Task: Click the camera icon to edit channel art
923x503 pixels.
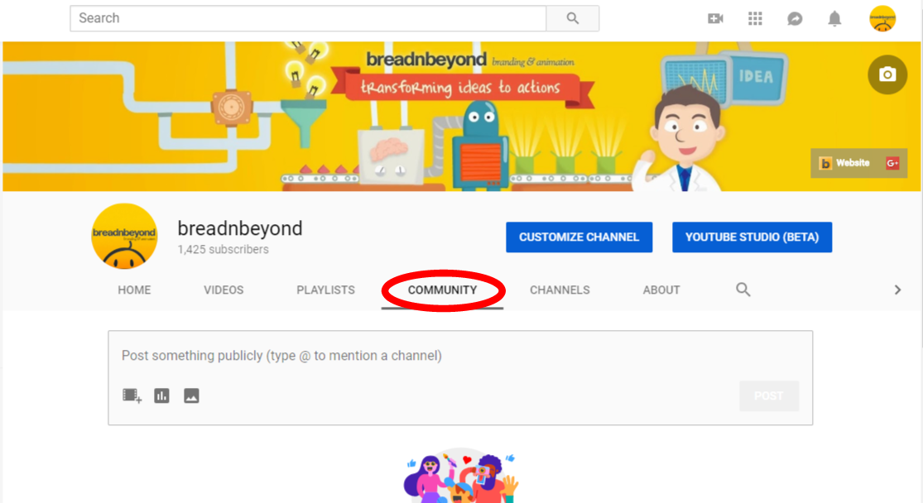Action: pos(887,74)
